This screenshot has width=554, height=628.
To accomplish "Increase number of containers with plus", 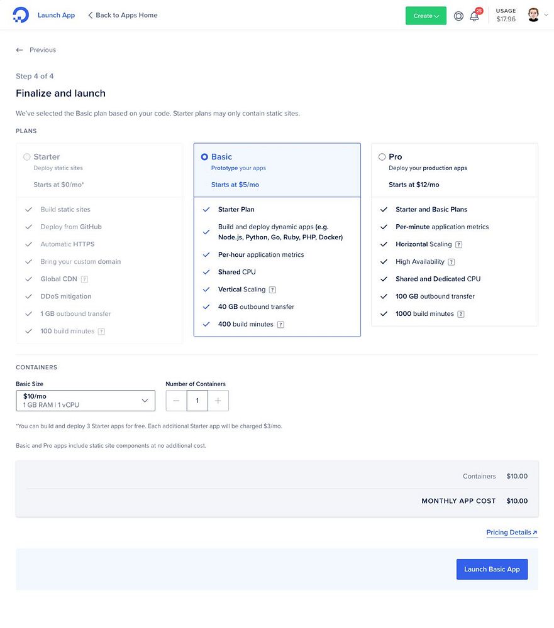I will coord(218,401).
